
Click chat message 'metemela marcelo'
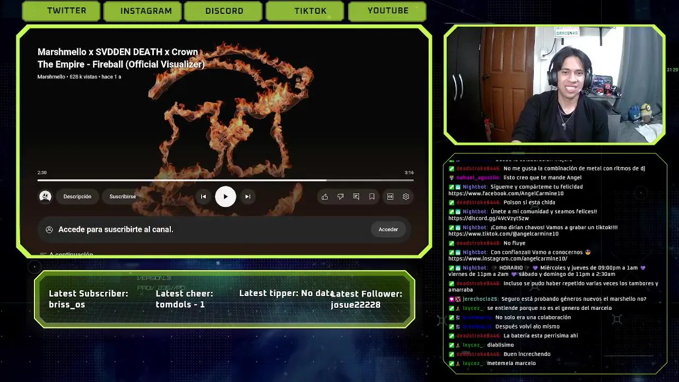[x=511, y=363]
